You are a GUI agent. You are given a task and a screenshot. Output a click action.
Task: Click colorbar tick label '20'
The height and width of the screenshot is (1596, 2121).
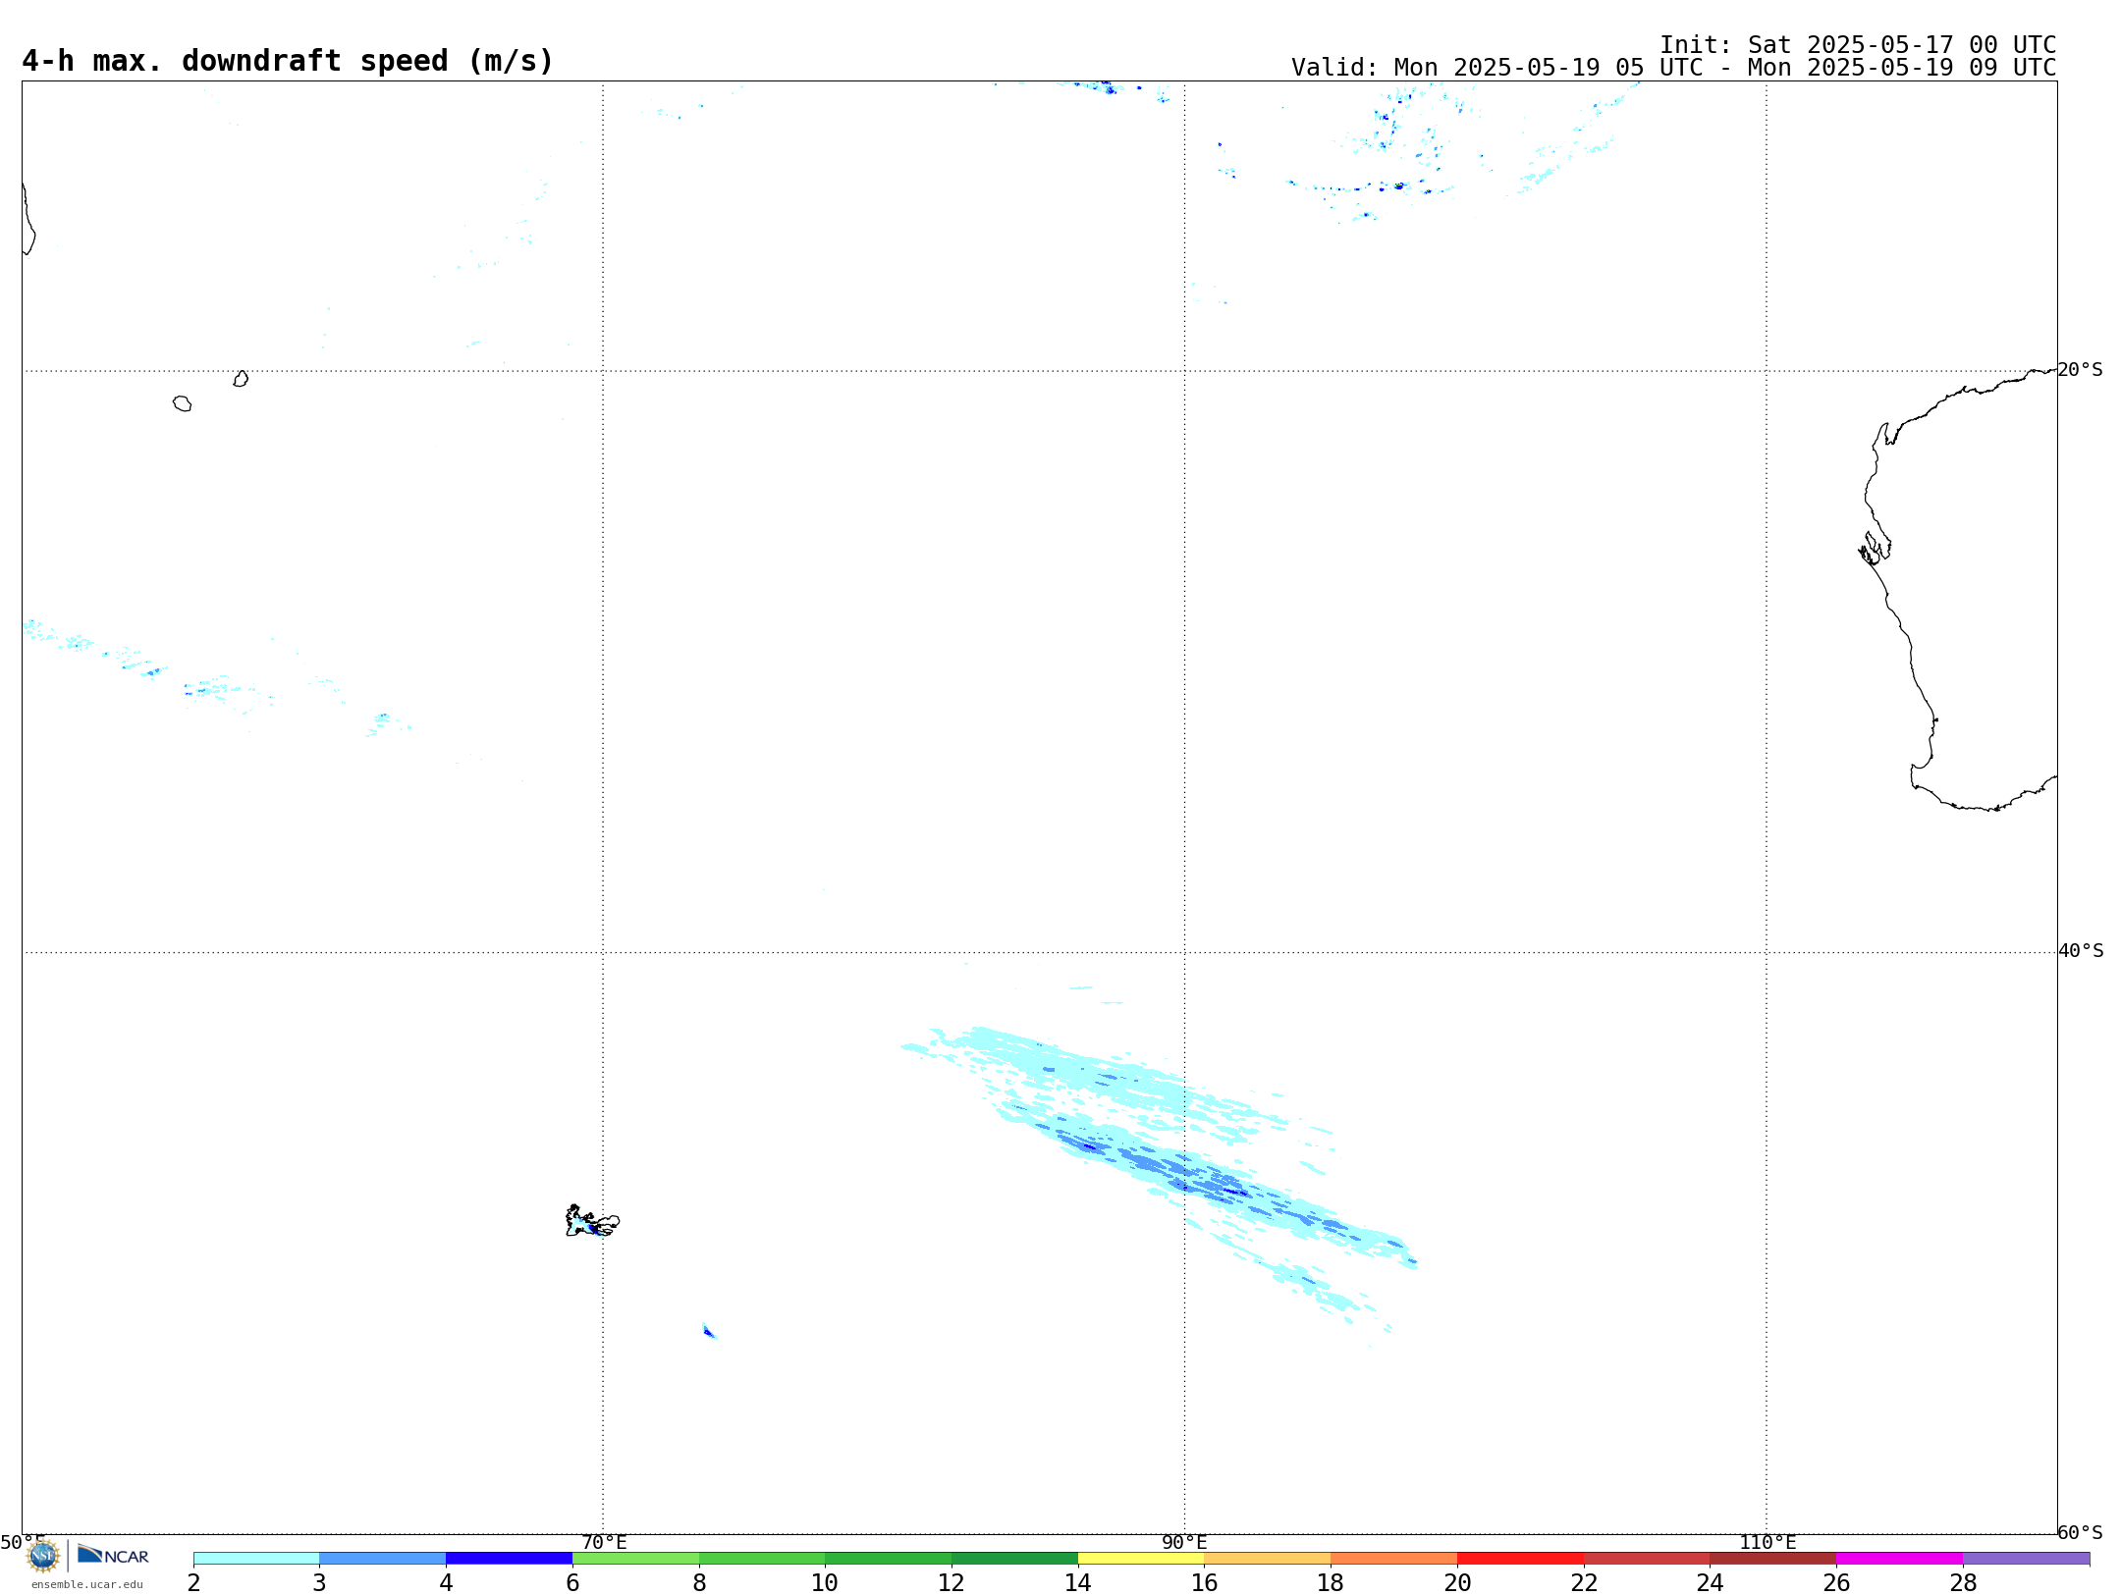click(1457, 1583)
